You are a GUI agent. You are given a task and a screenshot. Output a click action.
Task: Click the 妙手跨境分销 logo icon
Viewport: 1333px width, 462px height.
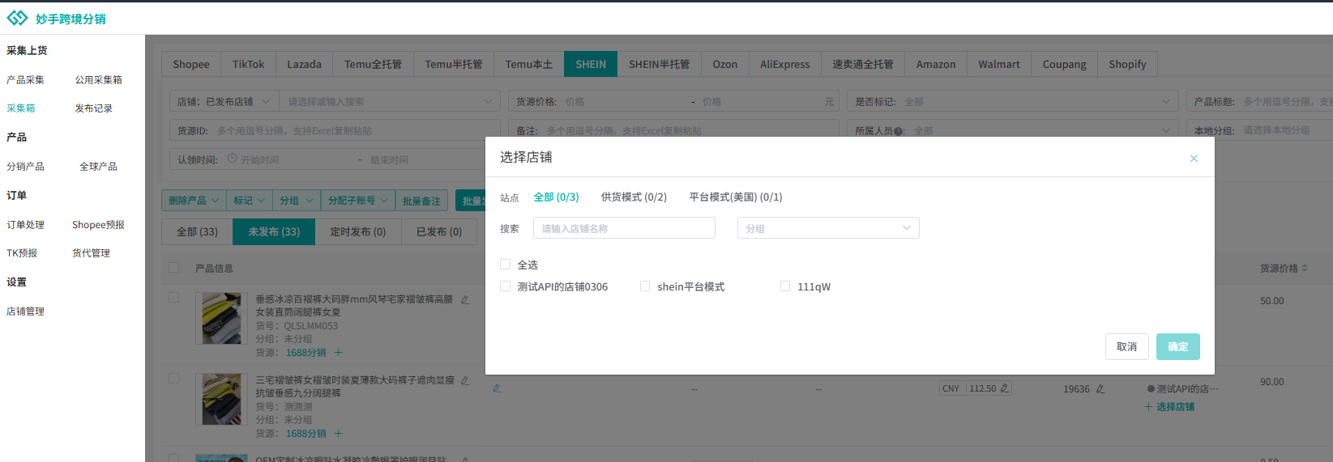pos(17,18)
